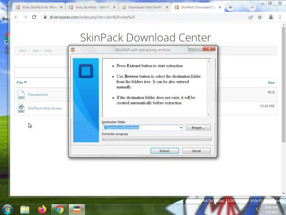Click INDEX breadcrumb link
286x215 pixels.
click(x=23, y=51)
